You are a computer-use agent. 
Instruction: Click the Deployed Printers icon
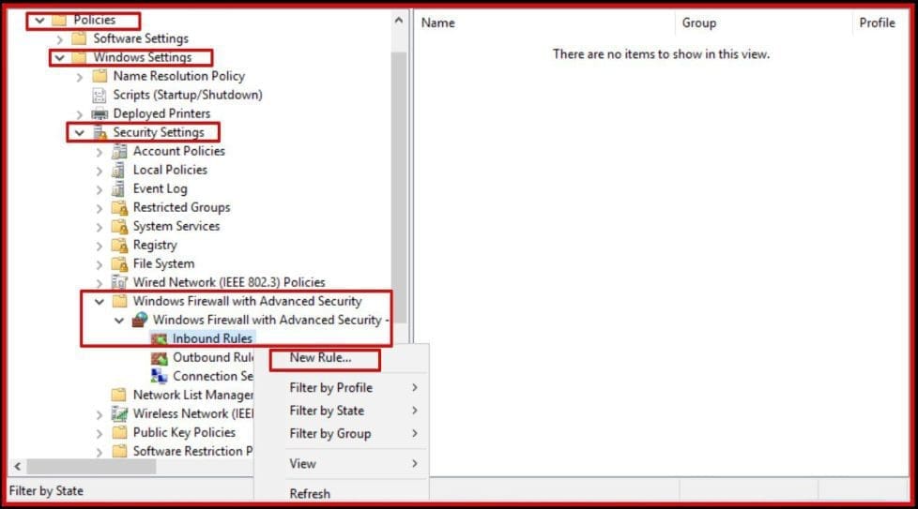pos(99,113)
